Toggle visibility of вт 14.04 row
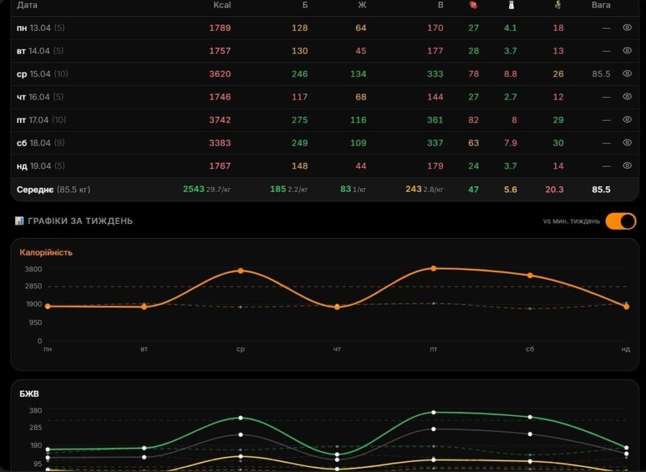646x472 pixels. coord(627,50)
